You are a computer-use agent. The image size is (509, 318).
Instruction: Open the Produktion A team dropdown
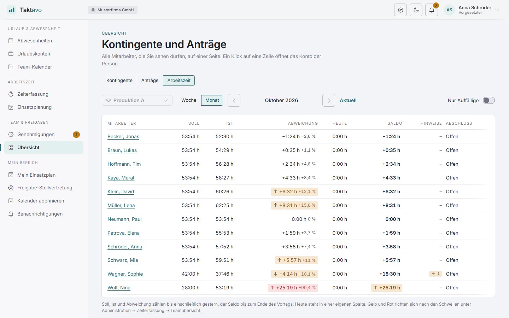click(137, 100)
